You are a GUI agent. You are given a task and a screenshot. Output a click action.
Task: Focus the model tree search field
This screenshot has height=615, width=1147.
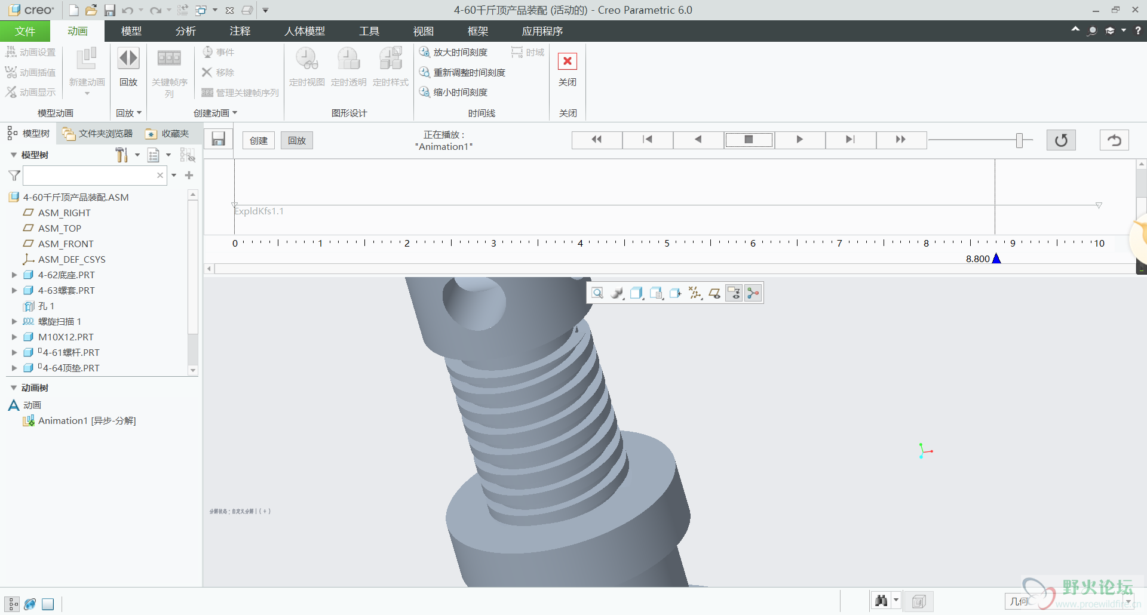click(88, 176)
